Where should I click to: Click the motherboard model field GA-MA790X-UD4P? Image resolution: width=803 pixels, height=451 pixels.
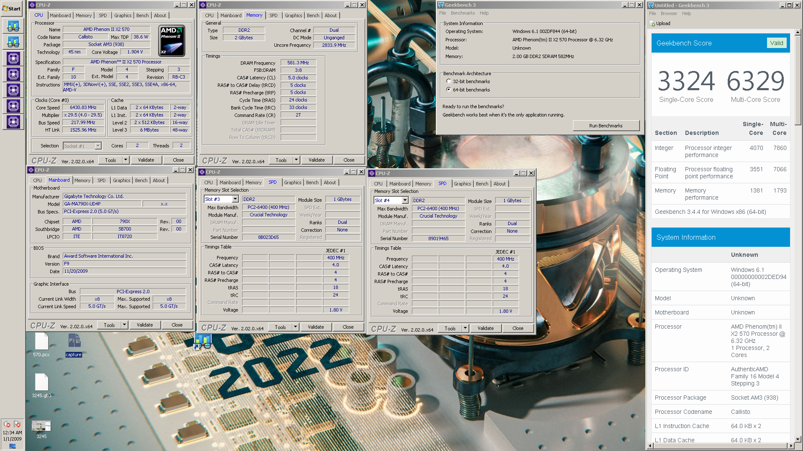point(102,204)
